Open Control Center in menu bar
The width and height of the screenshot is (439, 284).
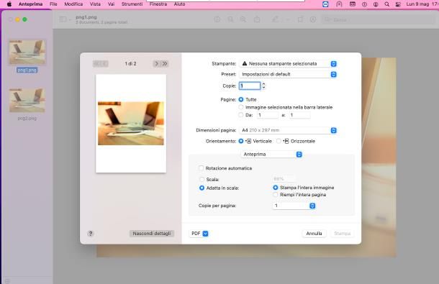398,4
